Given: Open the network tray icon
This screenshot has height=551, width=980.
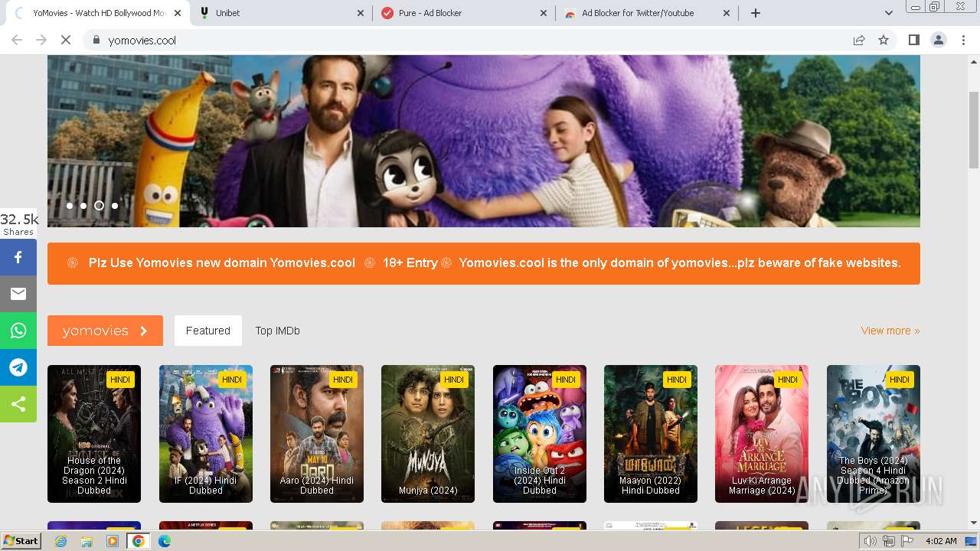Looking at the screenshot, I should [x=889, y=541].
